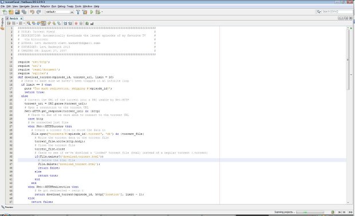
Task: Open the Help menu
Action: (x=96, y=6)
